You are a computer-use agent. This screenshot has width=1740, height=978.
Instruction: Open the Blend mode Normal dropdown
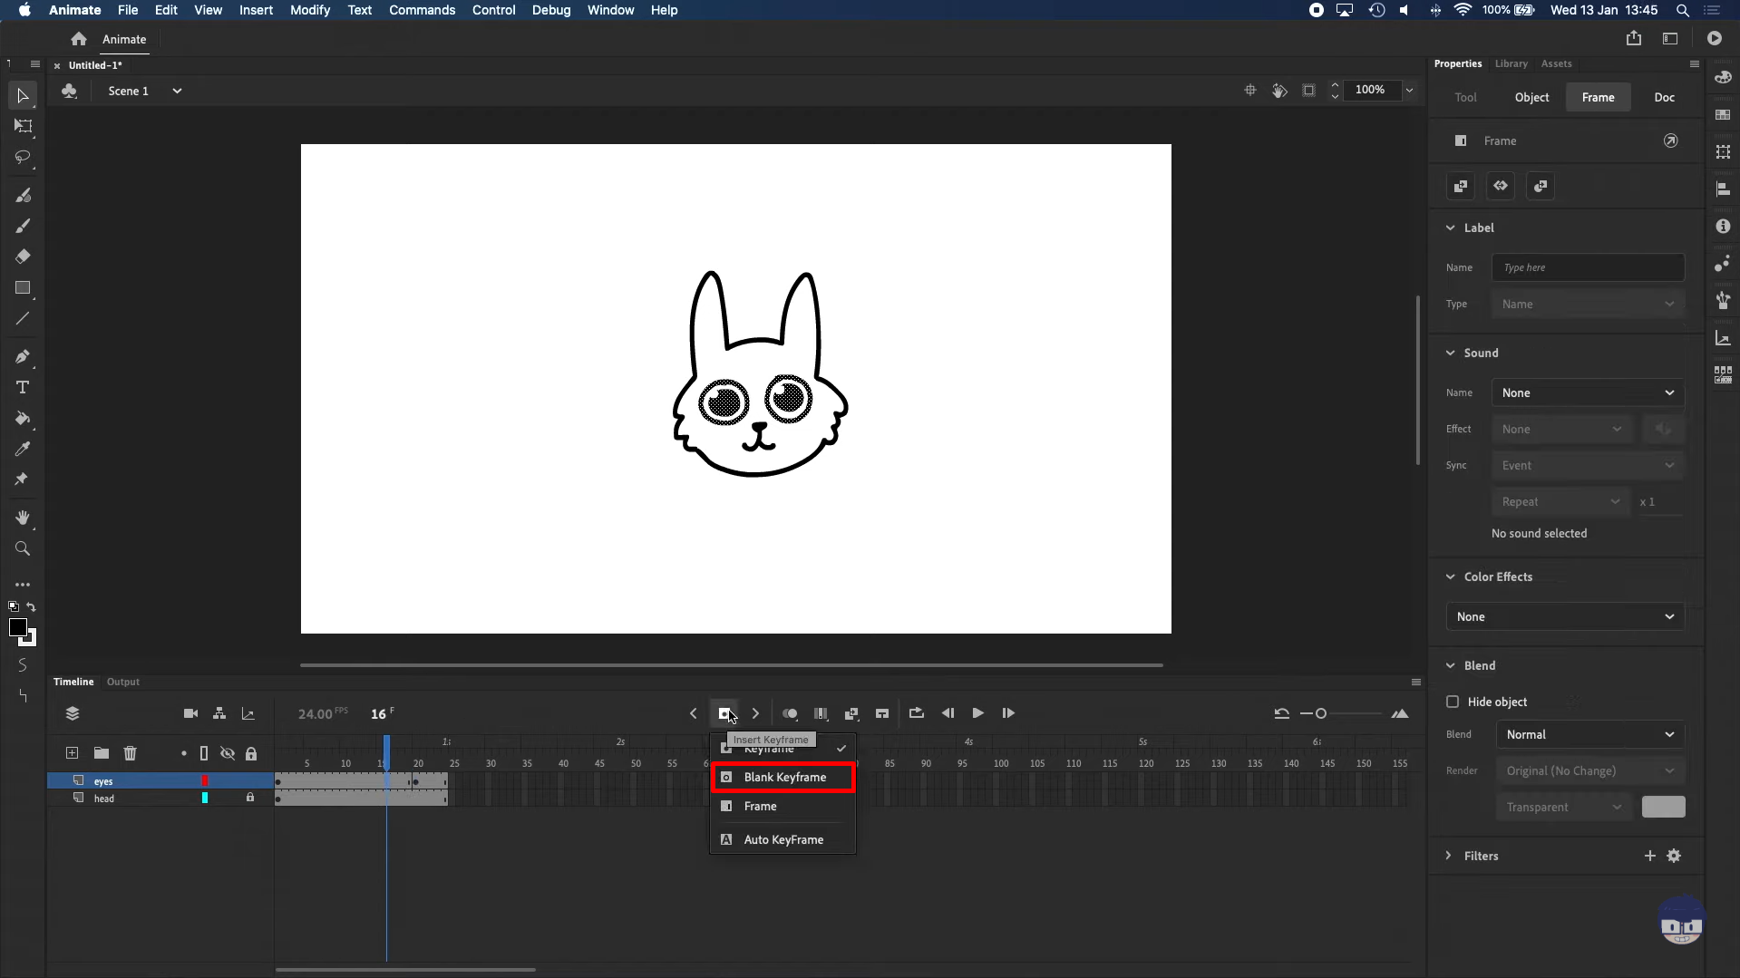(1589, 734)
